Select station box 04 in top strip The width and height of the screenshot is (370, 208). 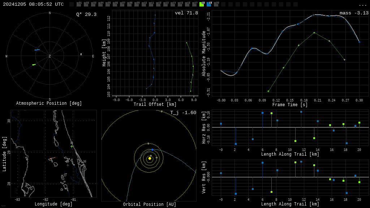click(100, 4)
